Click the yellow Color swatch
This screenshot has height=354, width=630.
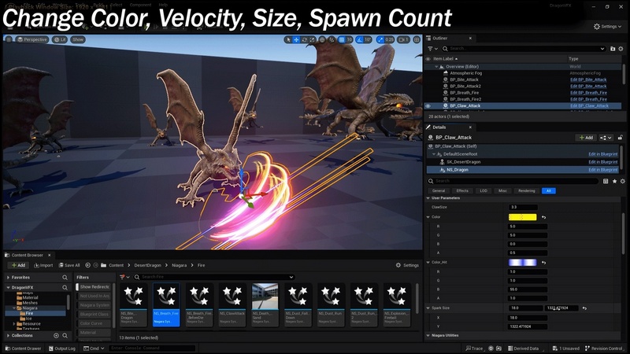[x=523, y=217]
